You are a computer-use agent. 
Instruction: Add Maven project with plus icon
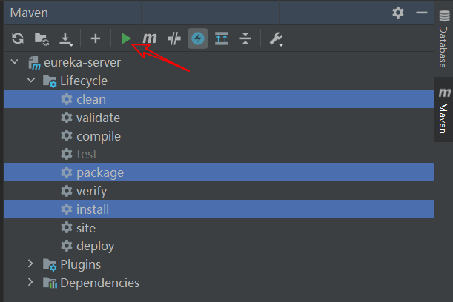(96, 38)
